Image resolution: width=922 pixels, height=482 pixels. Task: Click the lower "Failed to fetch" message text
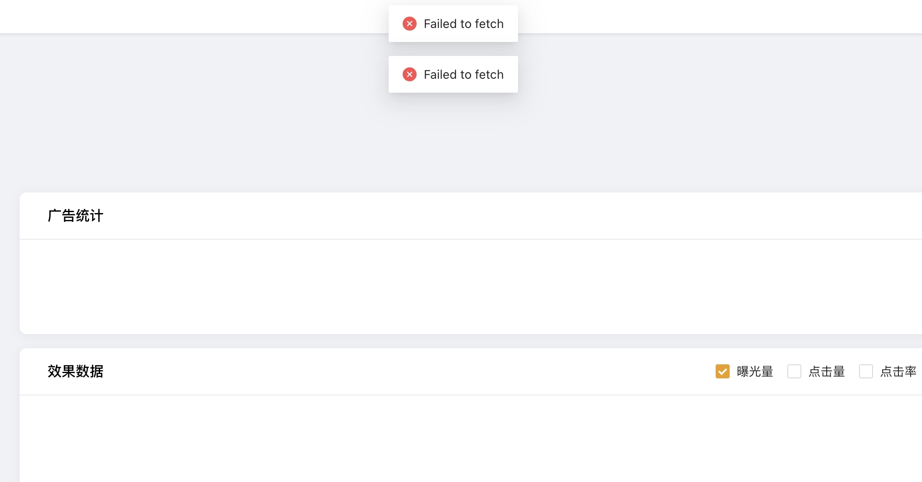463,74
